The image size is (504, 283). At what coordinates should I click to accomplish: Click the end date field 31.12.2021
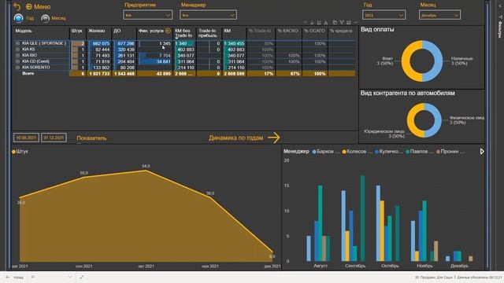(54, 138)
